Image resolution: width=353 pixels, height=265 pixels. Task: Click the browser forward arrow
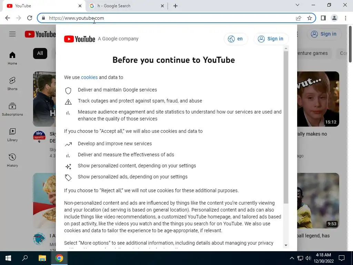(x=19, y=18)
